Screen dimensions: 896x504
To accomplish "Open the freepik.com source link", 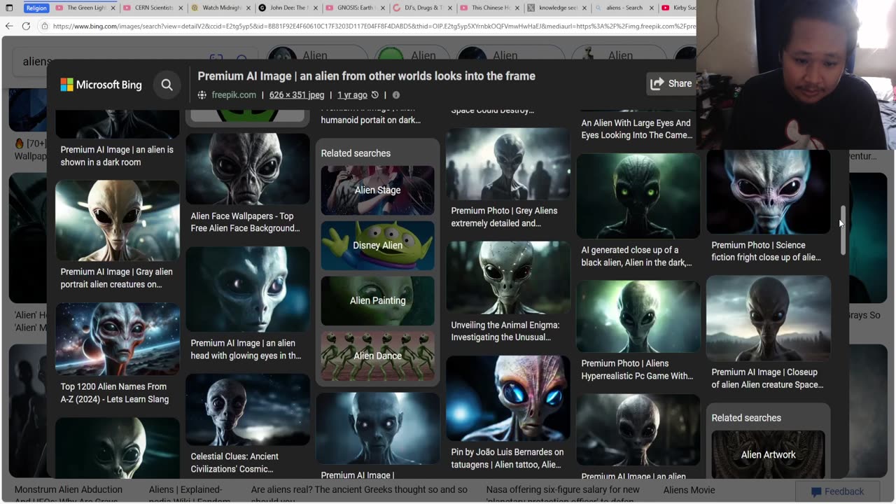I will pos(234,95).
